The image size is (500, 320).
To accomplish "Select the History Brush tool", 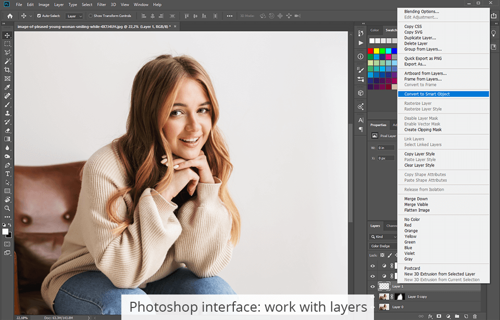I will 7,122.
